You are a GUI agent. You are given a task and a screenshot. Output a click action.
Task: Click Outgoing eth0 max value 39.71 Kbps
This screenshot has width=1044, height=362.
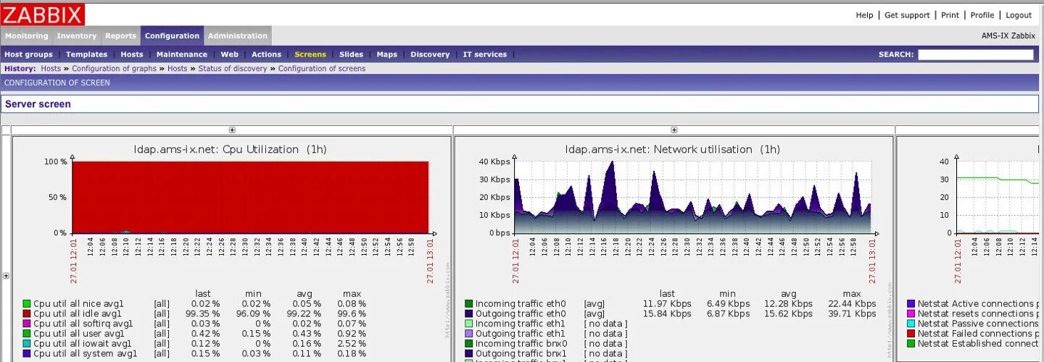(x=852, y=314)
